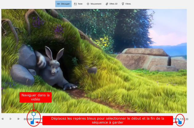Click the Découper trim icon
Screen dimensions: 194x128
tap(58, 4)
